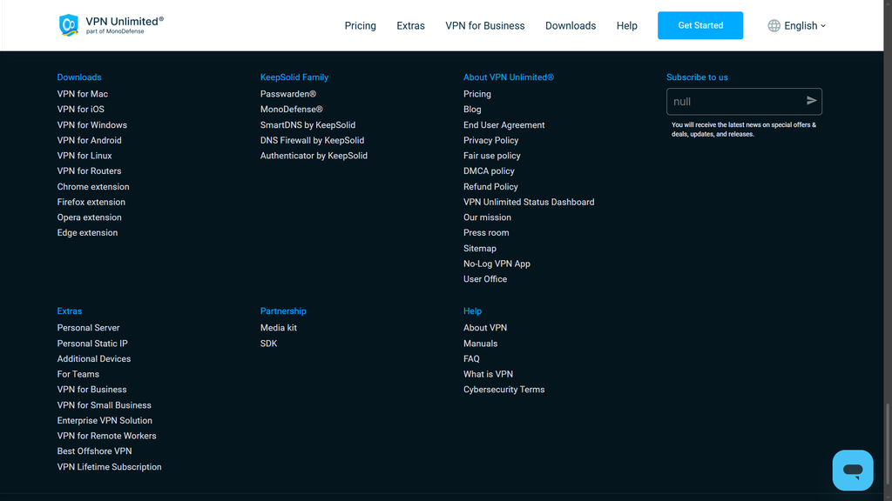Screen dimensions: 892x501
Task: Open FAQ link
Action: click(x=471, y=359)
